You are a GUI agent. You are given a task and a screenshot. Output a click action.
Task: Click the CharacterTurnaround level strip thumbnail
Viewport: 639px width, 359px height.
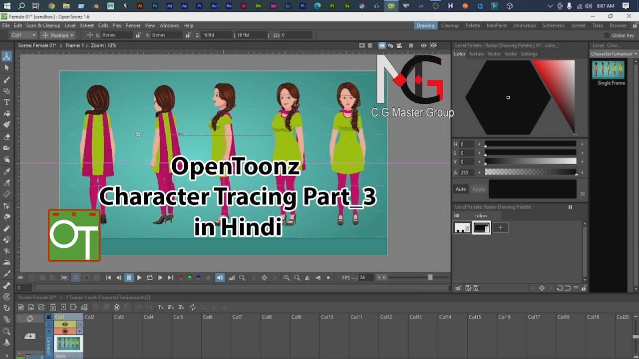[x=608, y=70]
